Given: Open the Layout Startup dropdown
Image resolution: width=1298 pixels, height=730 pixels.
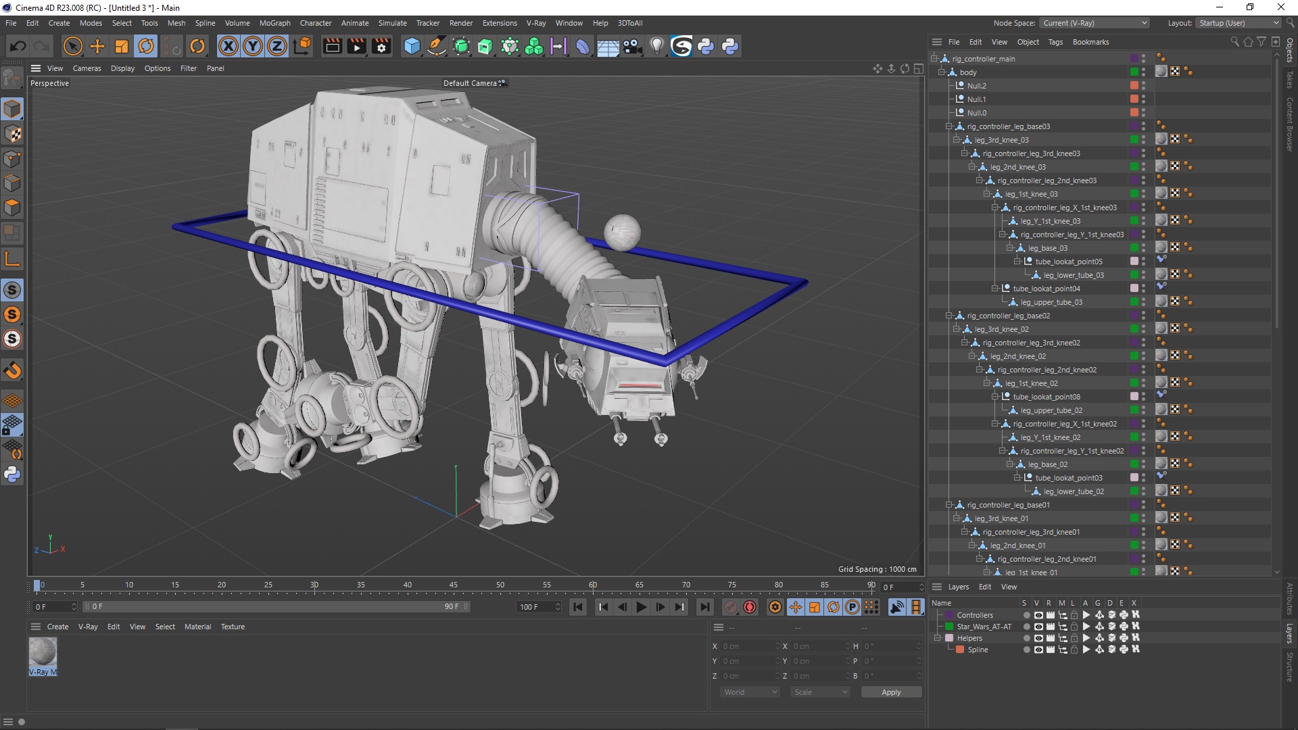Looking at the screenshot, I should [x=1239, y=23].
